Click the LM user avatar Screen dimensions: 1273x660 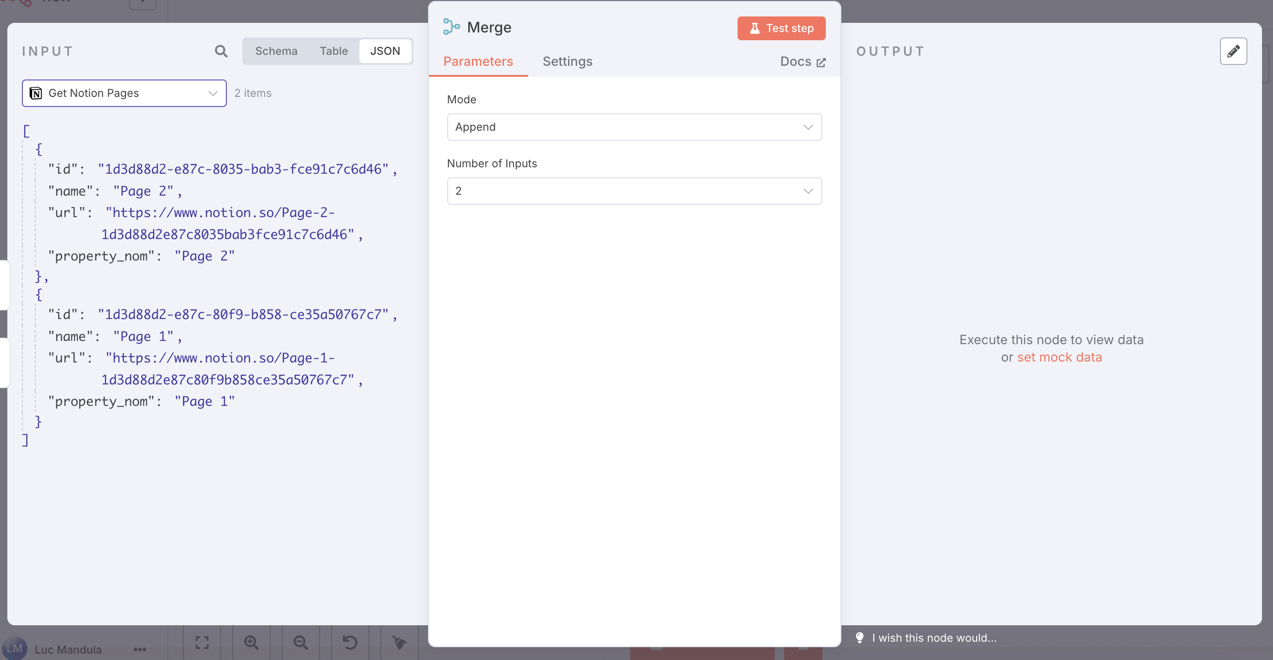click(x=14, y=648)
